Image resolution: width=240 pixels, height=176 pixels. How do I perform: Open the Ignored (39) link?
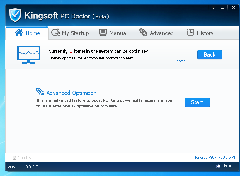205,157
